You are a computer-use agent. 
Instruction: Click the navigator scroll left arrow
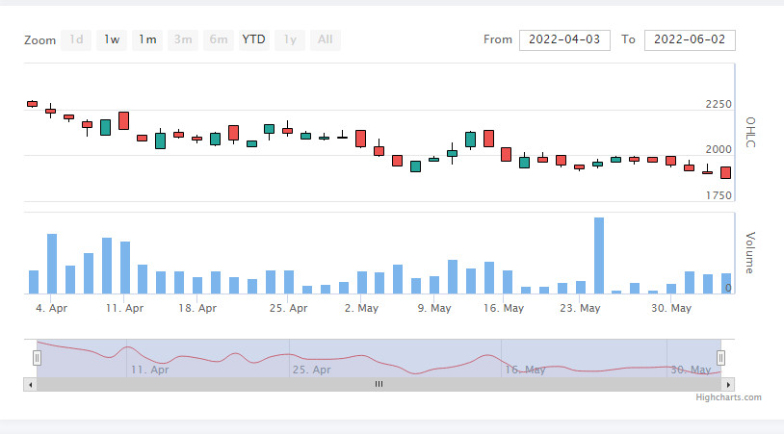[31, 385]
